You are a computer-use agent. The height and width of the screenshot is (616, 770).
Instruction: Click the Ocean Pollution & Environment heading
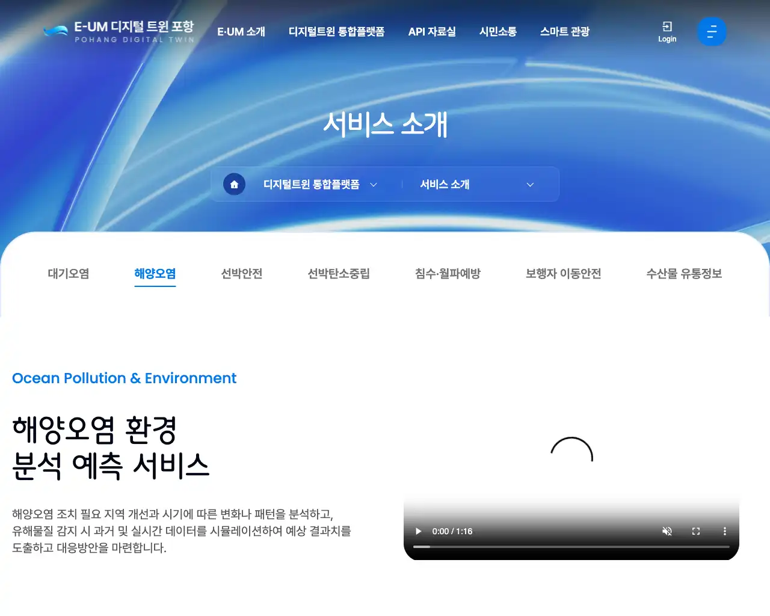(x=124, y=378)
